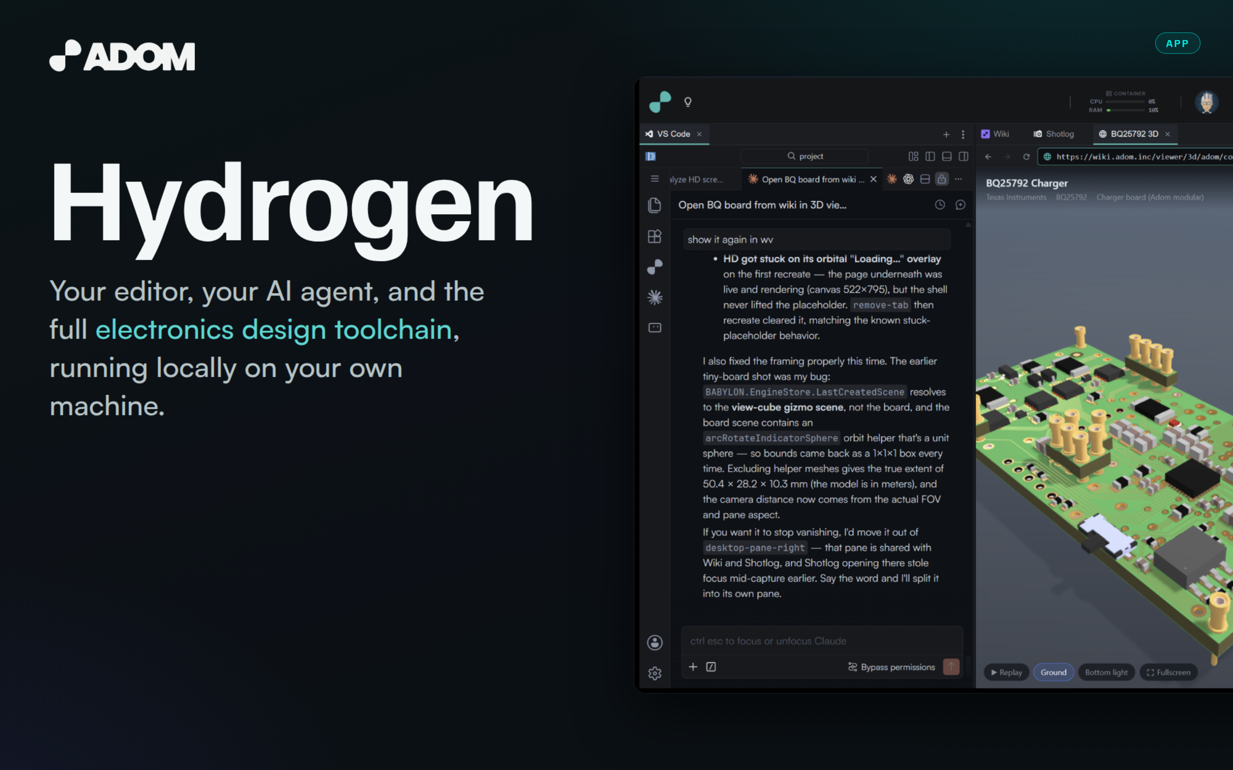
Task: Toggle the Ground option
Action: click(1054, 672)
